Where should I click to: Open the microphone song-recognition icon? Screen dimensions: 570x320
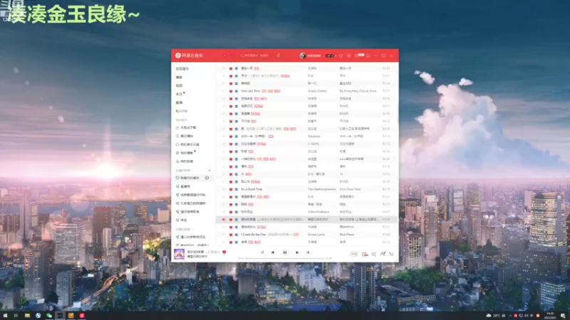[279, 55]
